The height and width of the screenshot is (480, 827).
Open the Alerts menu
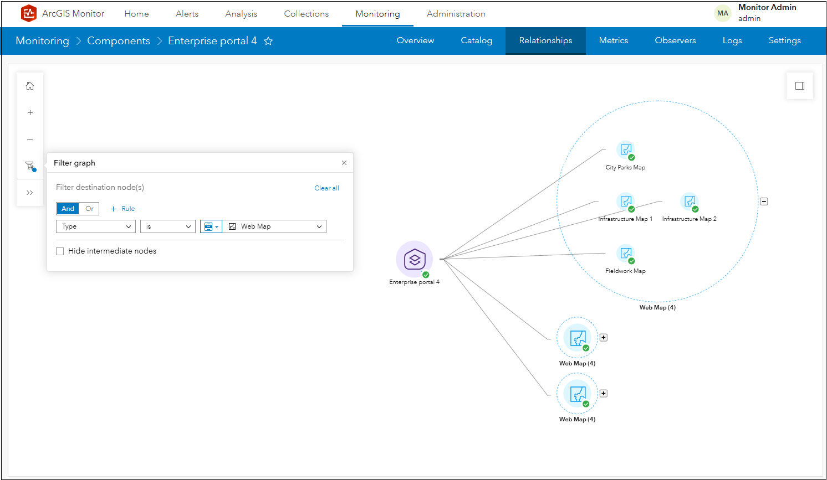[187, 14]
